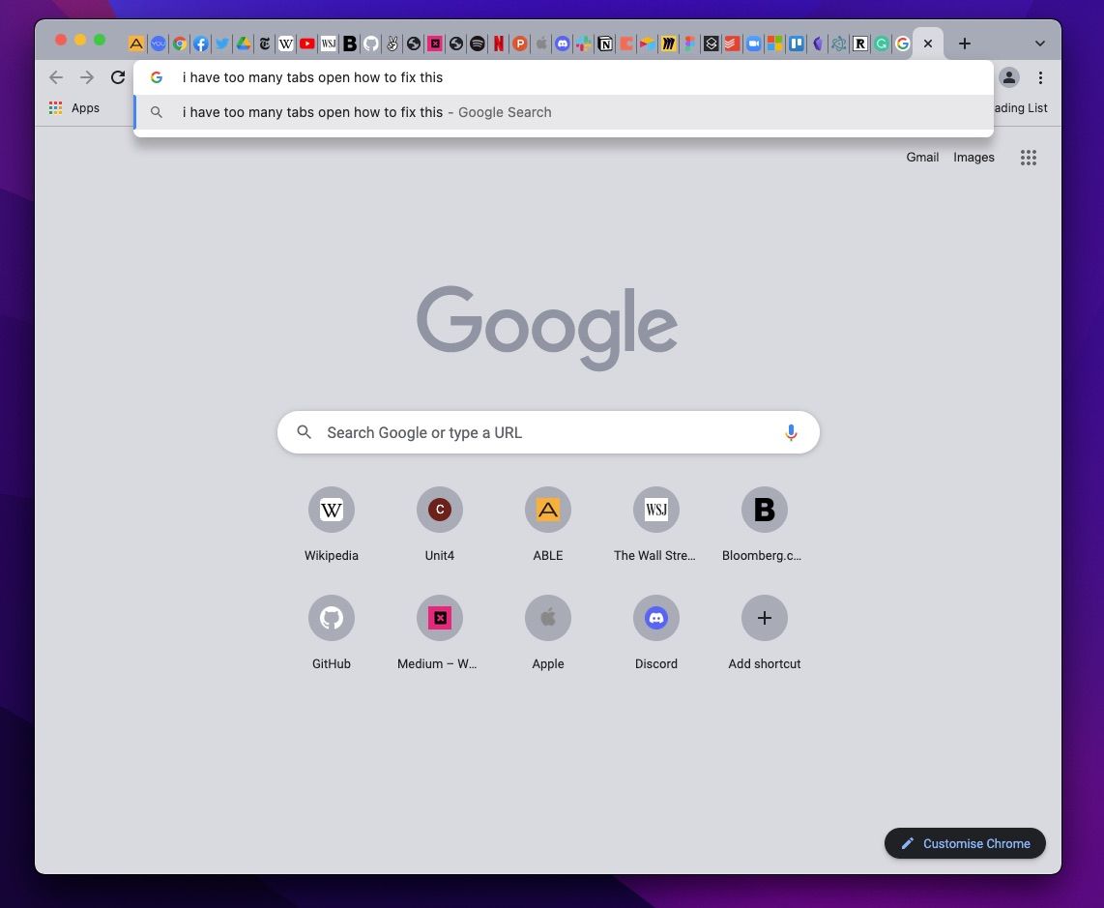The height and width of the screenshot is (908, 1104).
Task: Select the Airtable tab
Action: [x=647, y=44]
